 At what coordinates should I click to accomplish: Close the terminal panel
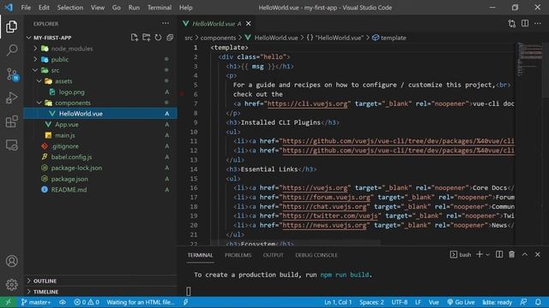click(x=538, y=255)
